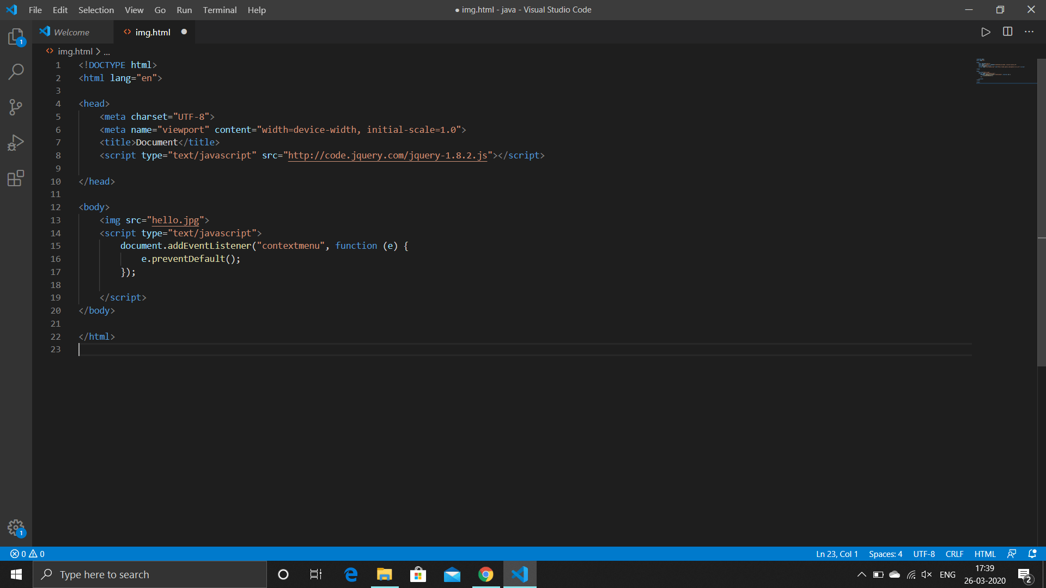Screen dimensions: 1046x588
Task: Change the line ending from CRLF
Action: point(954,554)
